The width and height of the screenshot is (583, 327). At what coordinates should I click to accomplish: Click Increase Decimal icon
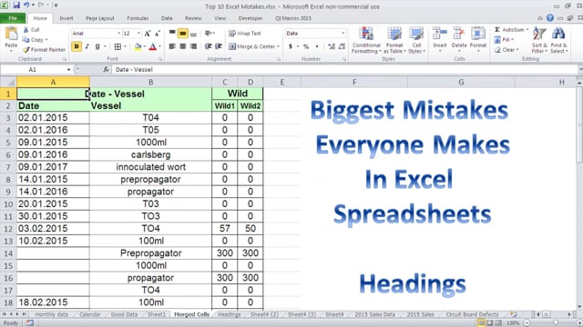pos(332,46)
